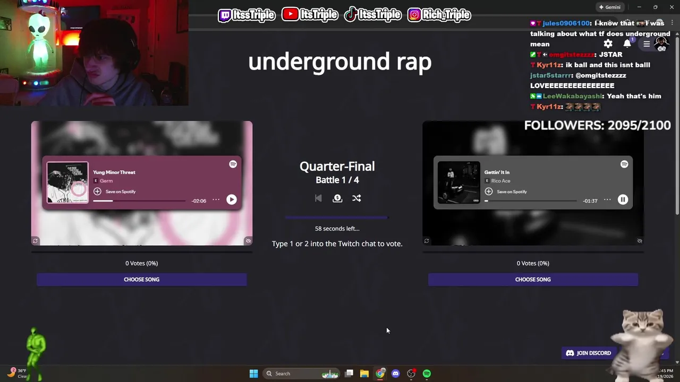This screenshot has height=382, width=680.
Task: Open Gemini in browser title bar
Action: point(610,7)
